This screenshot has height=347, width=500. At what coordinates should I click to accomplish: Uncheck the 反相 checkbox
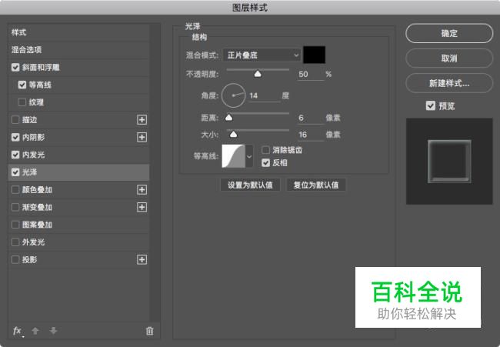click(265, 163)
